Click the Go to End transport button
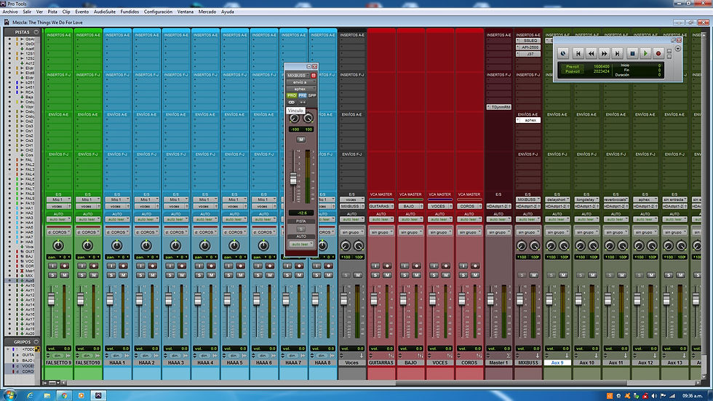The image size is (713, 401). pos(618,53)
